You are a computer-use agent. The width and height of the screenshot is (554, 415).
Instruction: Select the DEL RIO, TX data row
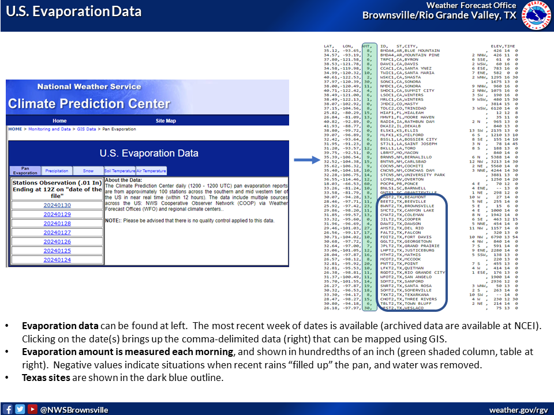click(x=421, y=228)
